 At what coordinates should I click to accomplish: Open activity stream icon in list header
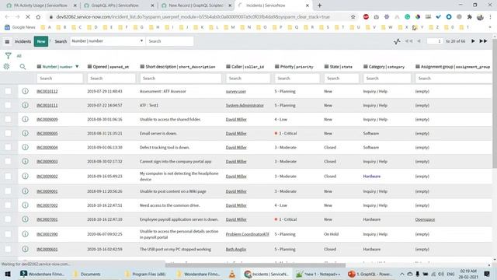pyautogui.click(x=397, y=41)
